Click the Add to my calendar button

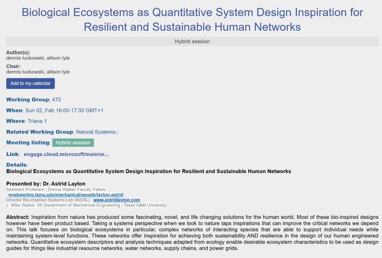tap(30, 83)
